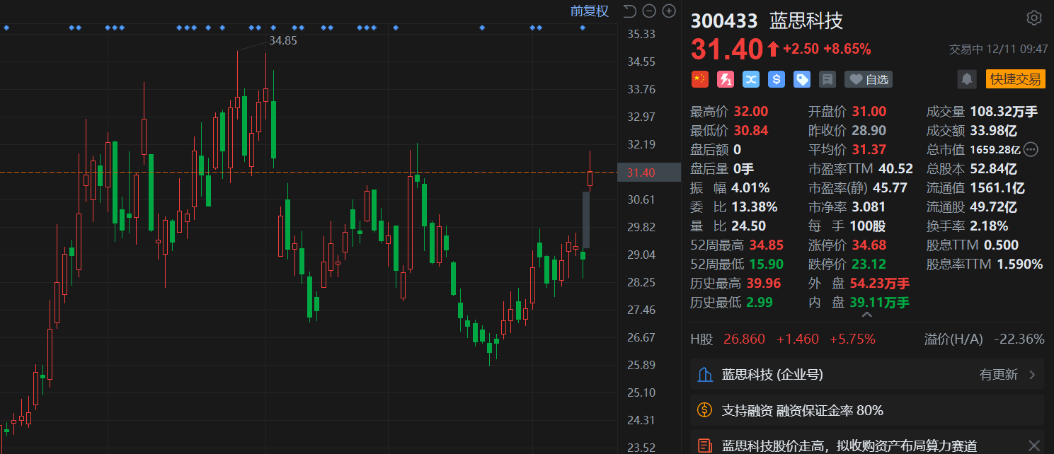Collapse stock details via the upward chevron
The width and height of the screenshot is (1054, 454).
point(866,314)
